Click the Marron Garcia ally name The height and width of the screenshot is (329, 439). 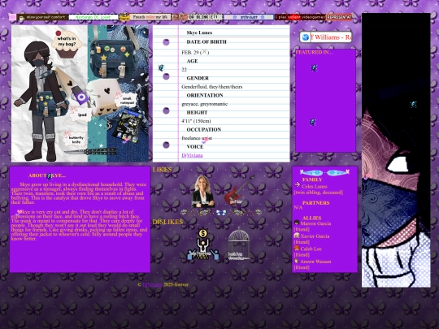click(x=315, y=223)
